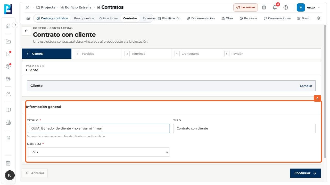Switch to the Cotizaciones tab
The image size is (330, 185).
[109, 18]
